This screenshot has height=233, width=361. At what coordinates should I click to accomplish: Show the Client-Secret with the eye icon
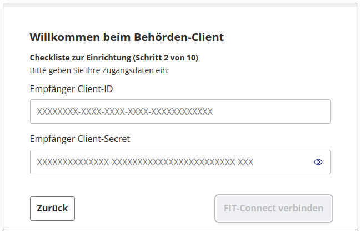(x=318, y=162)
